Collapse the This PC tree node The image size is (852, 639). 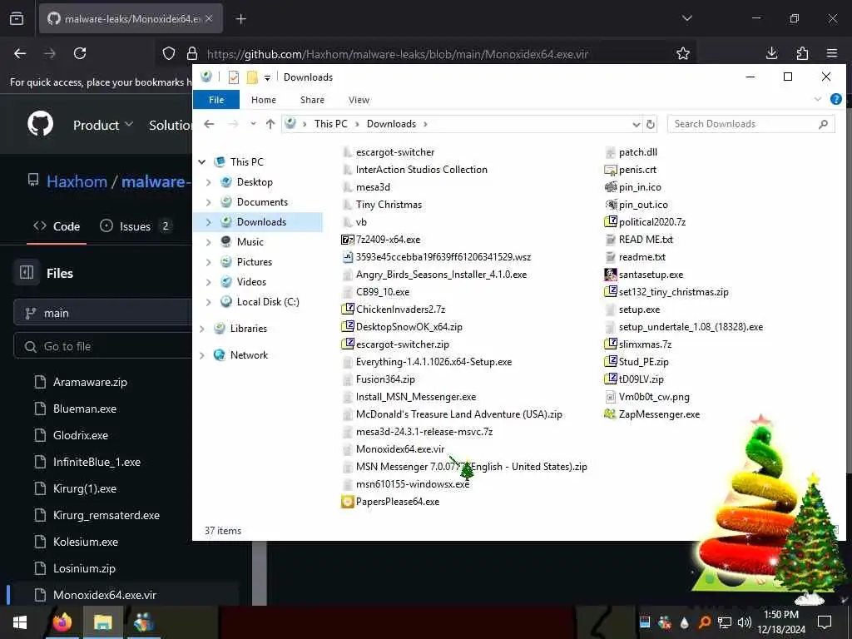[202, 162]
